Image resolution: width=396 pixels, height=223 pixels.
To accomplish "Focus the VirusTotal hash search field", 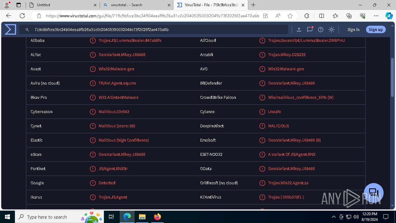I will coord(154,29).
